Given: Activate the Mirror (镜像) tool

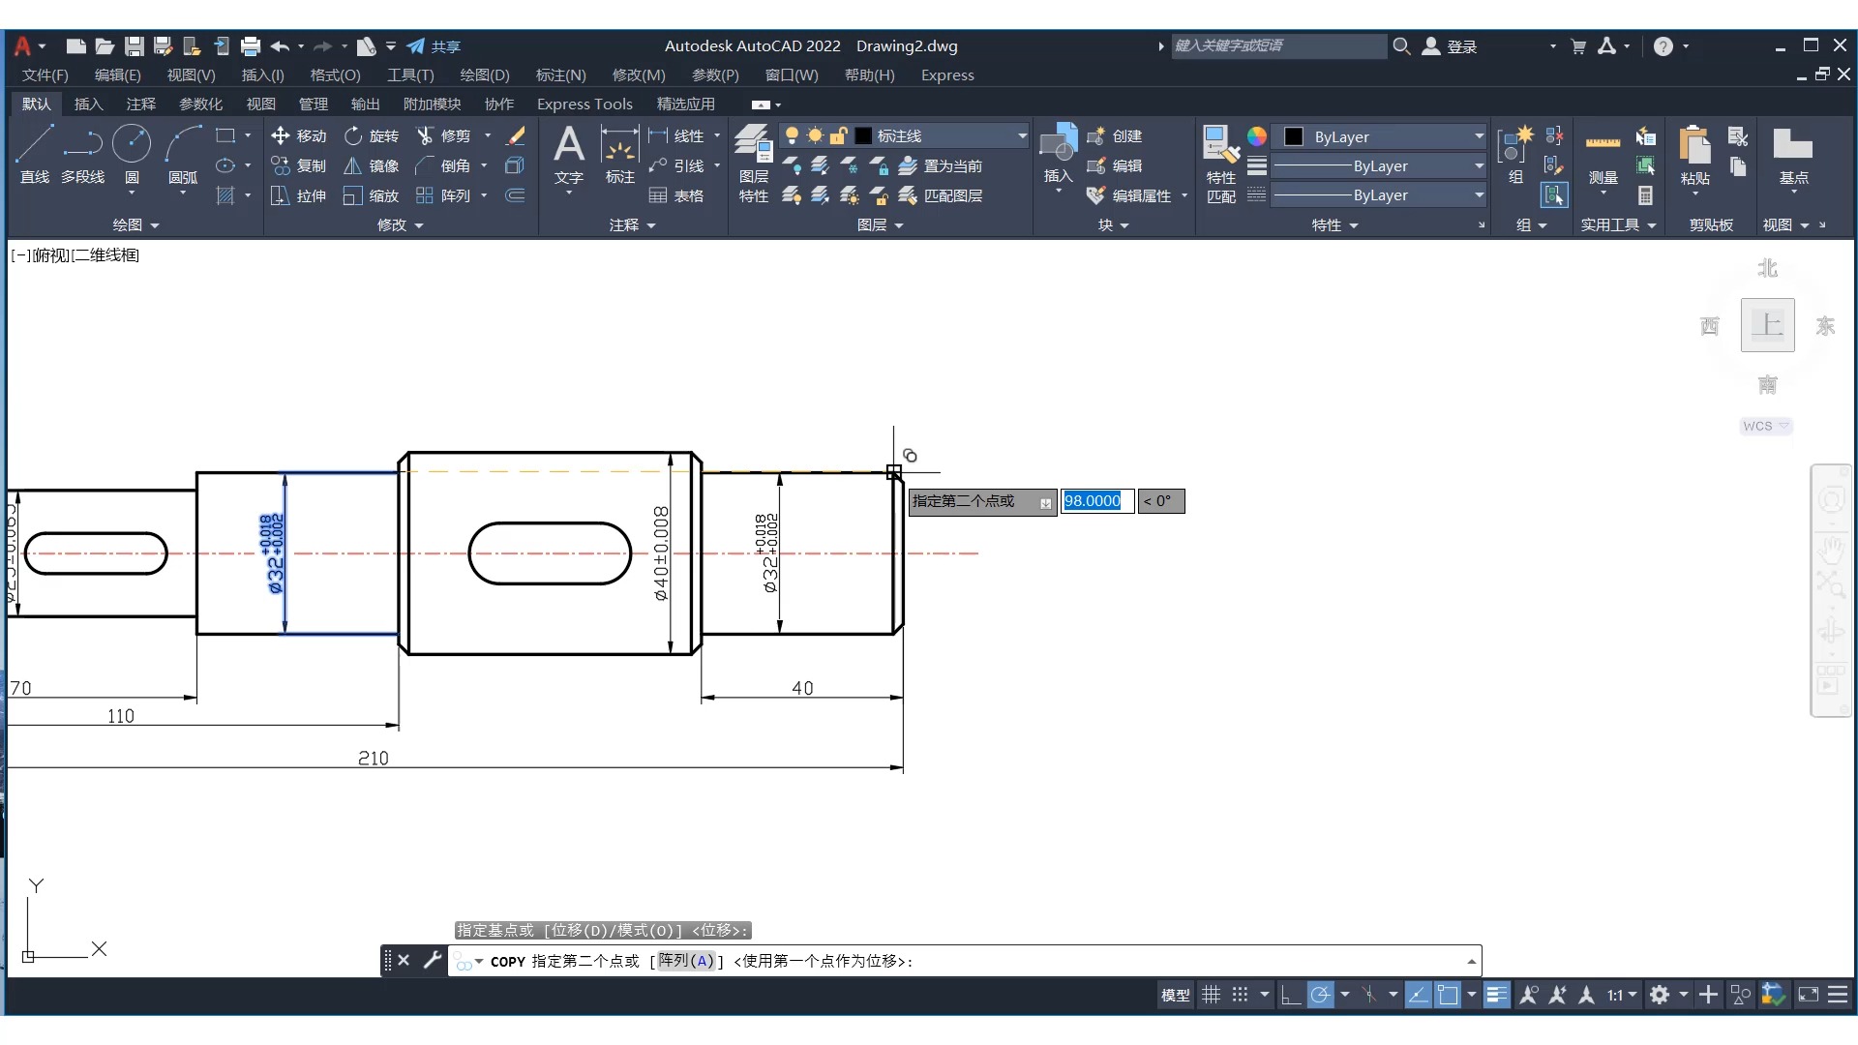Looking at the screenshot, I should pyautogui.click(x=353, y=165).
